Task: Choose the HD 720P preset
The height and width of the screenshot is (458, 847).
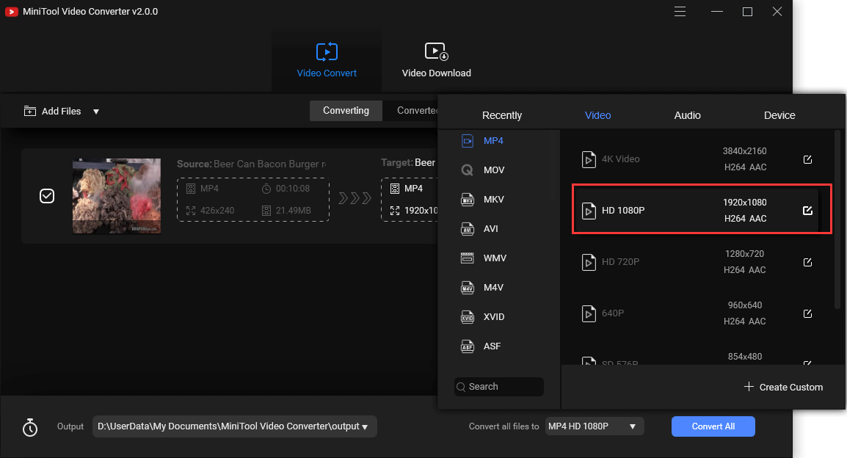Action: [697, 262]
